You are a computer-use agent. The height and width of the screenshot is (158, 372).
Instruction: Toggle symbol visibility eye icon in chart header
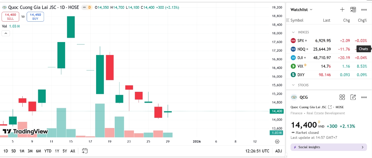4,7
